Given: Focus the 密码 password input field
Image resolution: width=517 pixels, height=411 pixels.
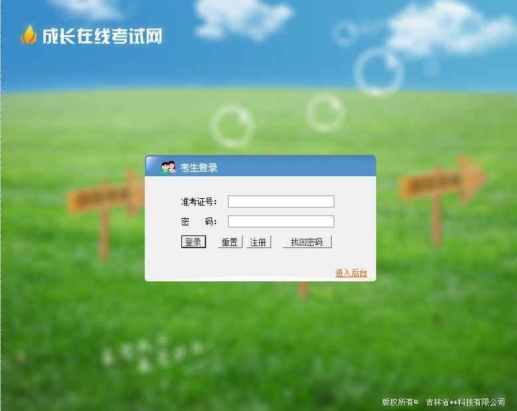Looking at the screenshot, I should click(x=281, y=221).
